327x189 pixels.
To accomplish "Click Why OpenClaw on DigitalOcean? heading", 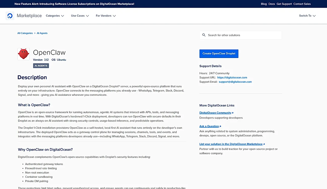I will point(45,150).
